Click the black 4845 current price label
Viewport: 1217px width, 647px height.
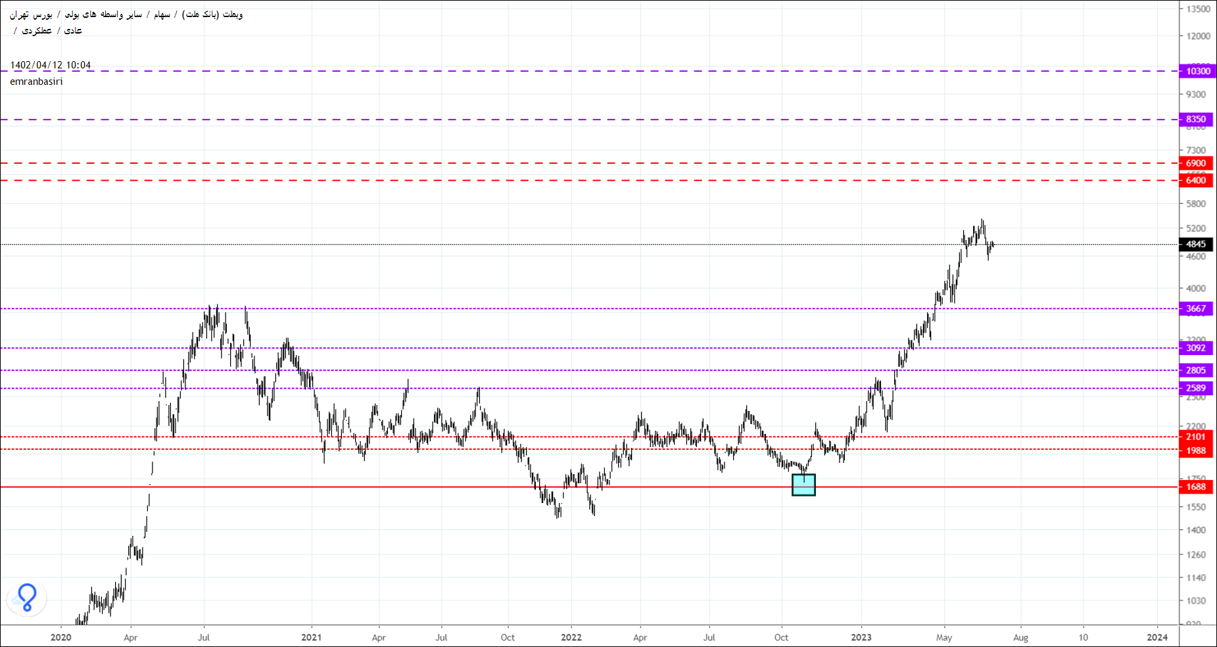pos(1197,244)
